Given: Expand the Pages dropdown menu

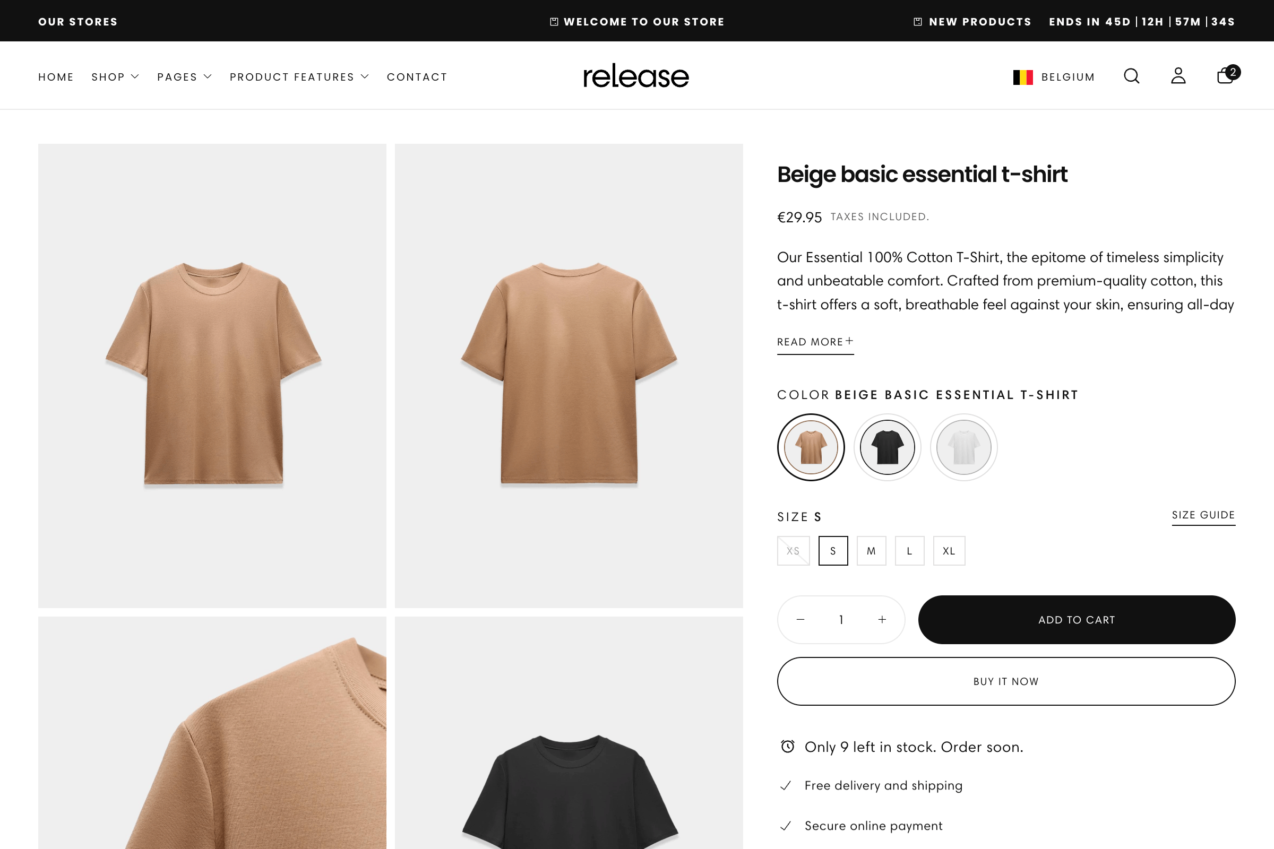Looking at the screenshot, I should point(184,76).
